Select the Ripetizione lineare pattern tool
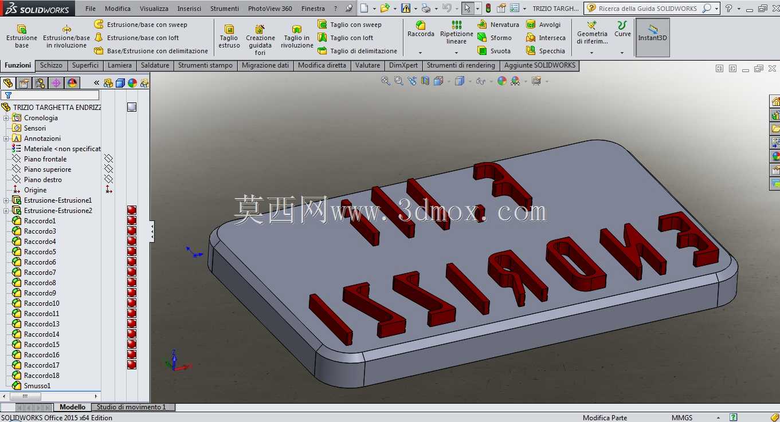Screen dimensions: 780x422 [457, 32]
